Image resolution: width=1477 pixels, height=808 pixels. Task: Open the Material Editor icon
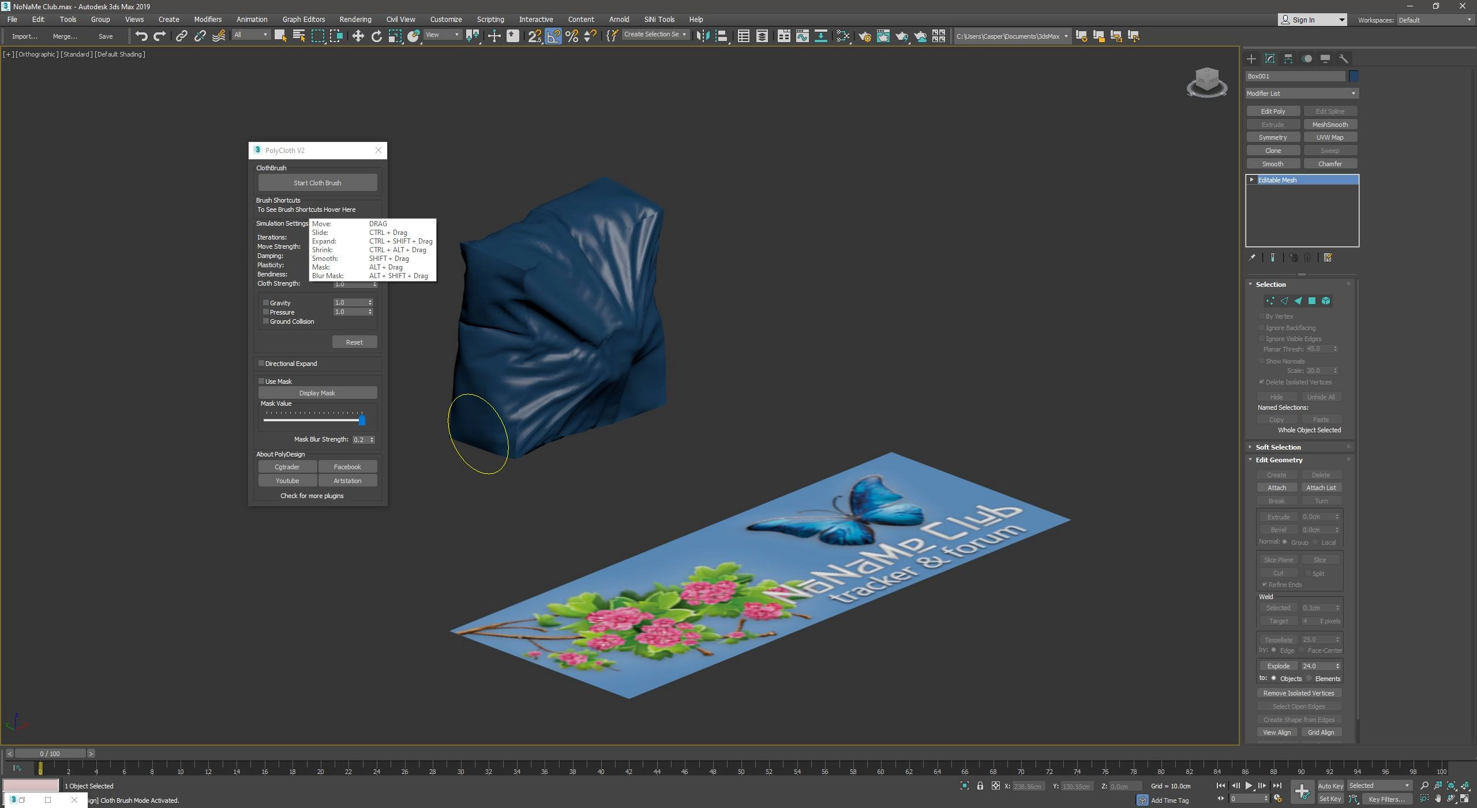click(842, 36)
